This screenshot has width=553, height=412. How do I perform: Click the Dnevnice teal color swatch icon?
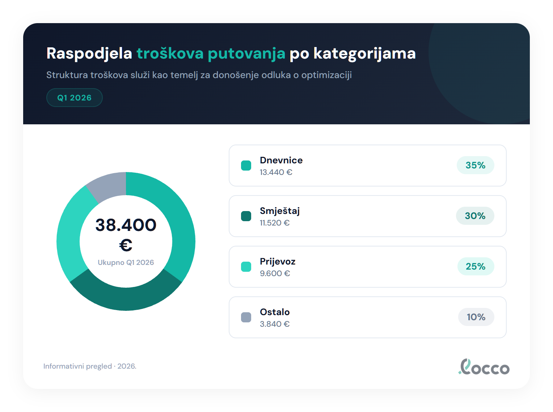(246, 165)
